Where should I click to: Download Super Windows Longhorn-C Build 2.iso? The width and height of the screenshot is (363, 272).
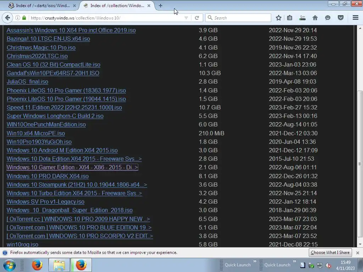point(55,116)
